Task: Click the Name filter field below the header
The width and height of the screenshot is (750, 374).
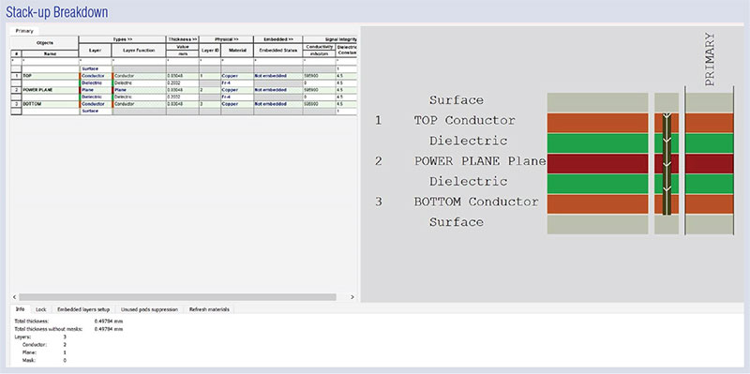Action: pos(50,61)
